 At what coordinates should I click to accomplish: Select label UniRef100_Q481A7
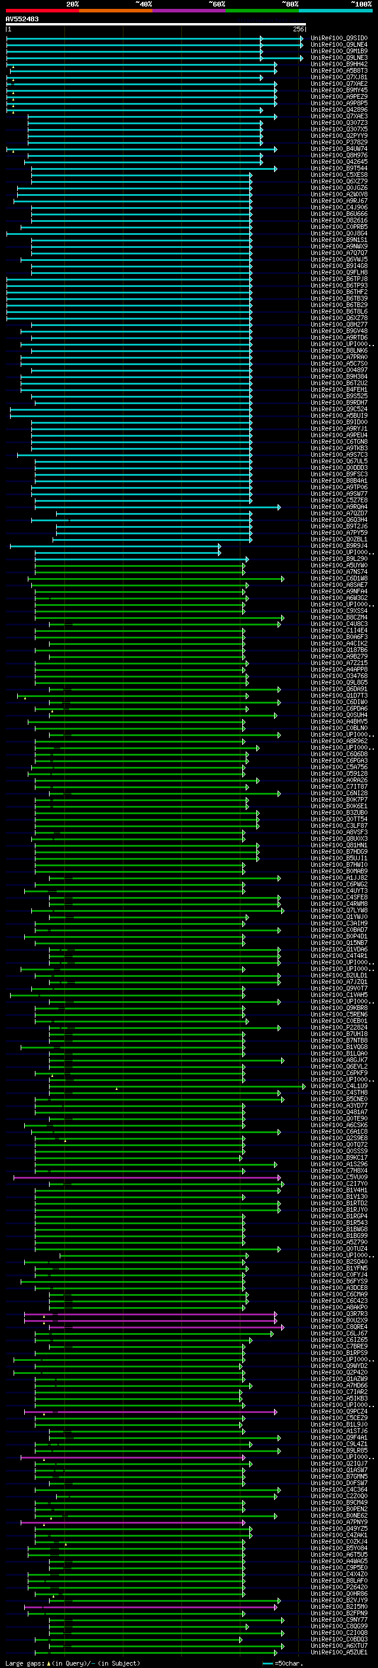pos(339,1112)
